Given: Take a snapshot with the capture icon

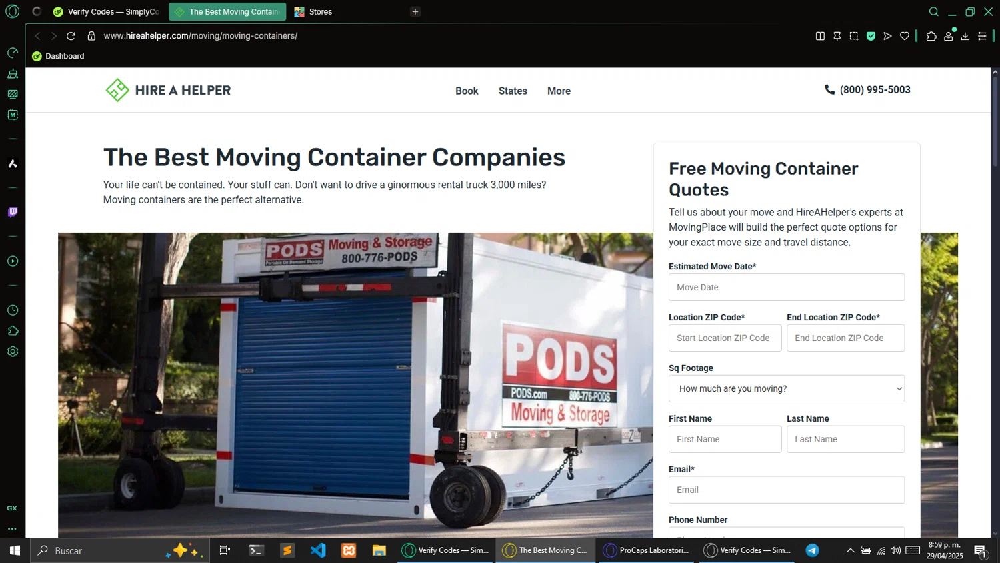Looking at the screenshot, I should pos(854,36).
